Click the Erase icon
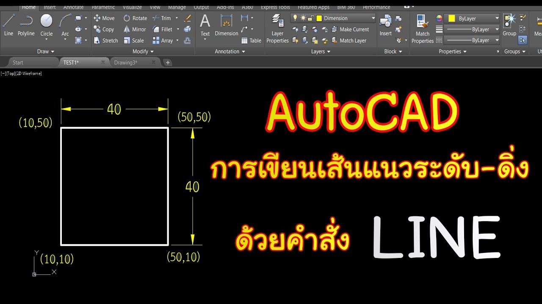This screenshot has width=542, height=304. click(188, 18)
